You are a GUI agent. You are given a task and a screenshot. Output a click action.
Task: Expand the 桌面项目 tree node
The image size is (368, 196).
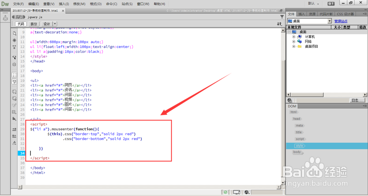294,46
